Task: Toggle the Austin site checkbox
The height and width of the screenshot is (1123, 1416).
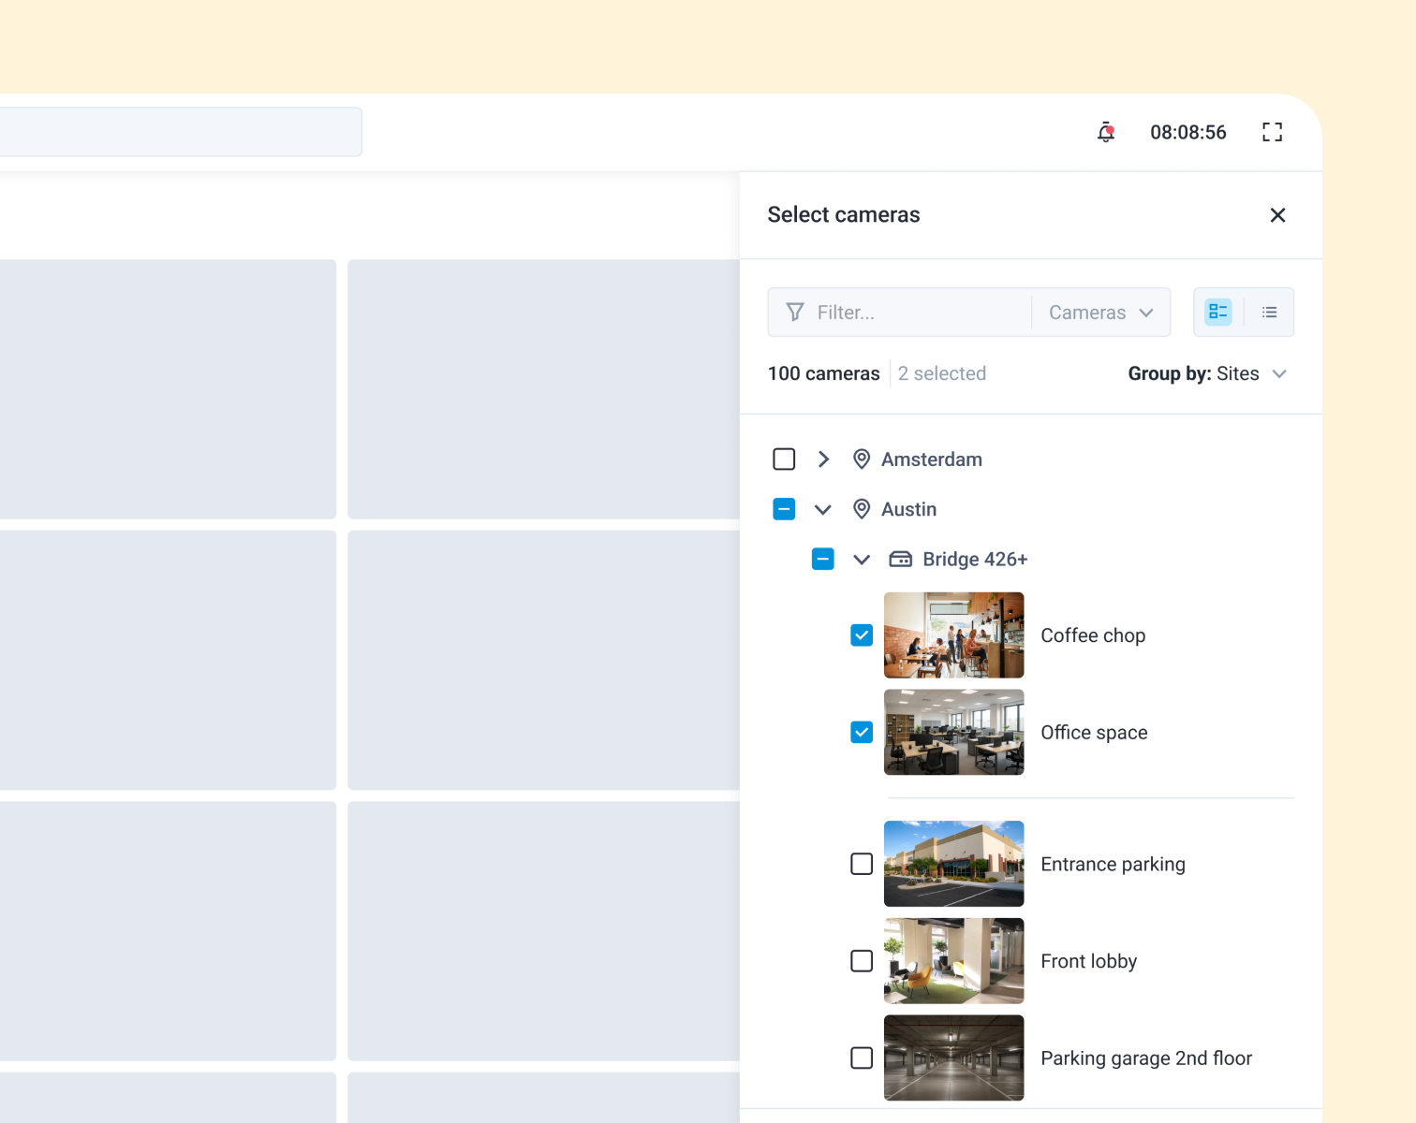Action: (784, 509)
